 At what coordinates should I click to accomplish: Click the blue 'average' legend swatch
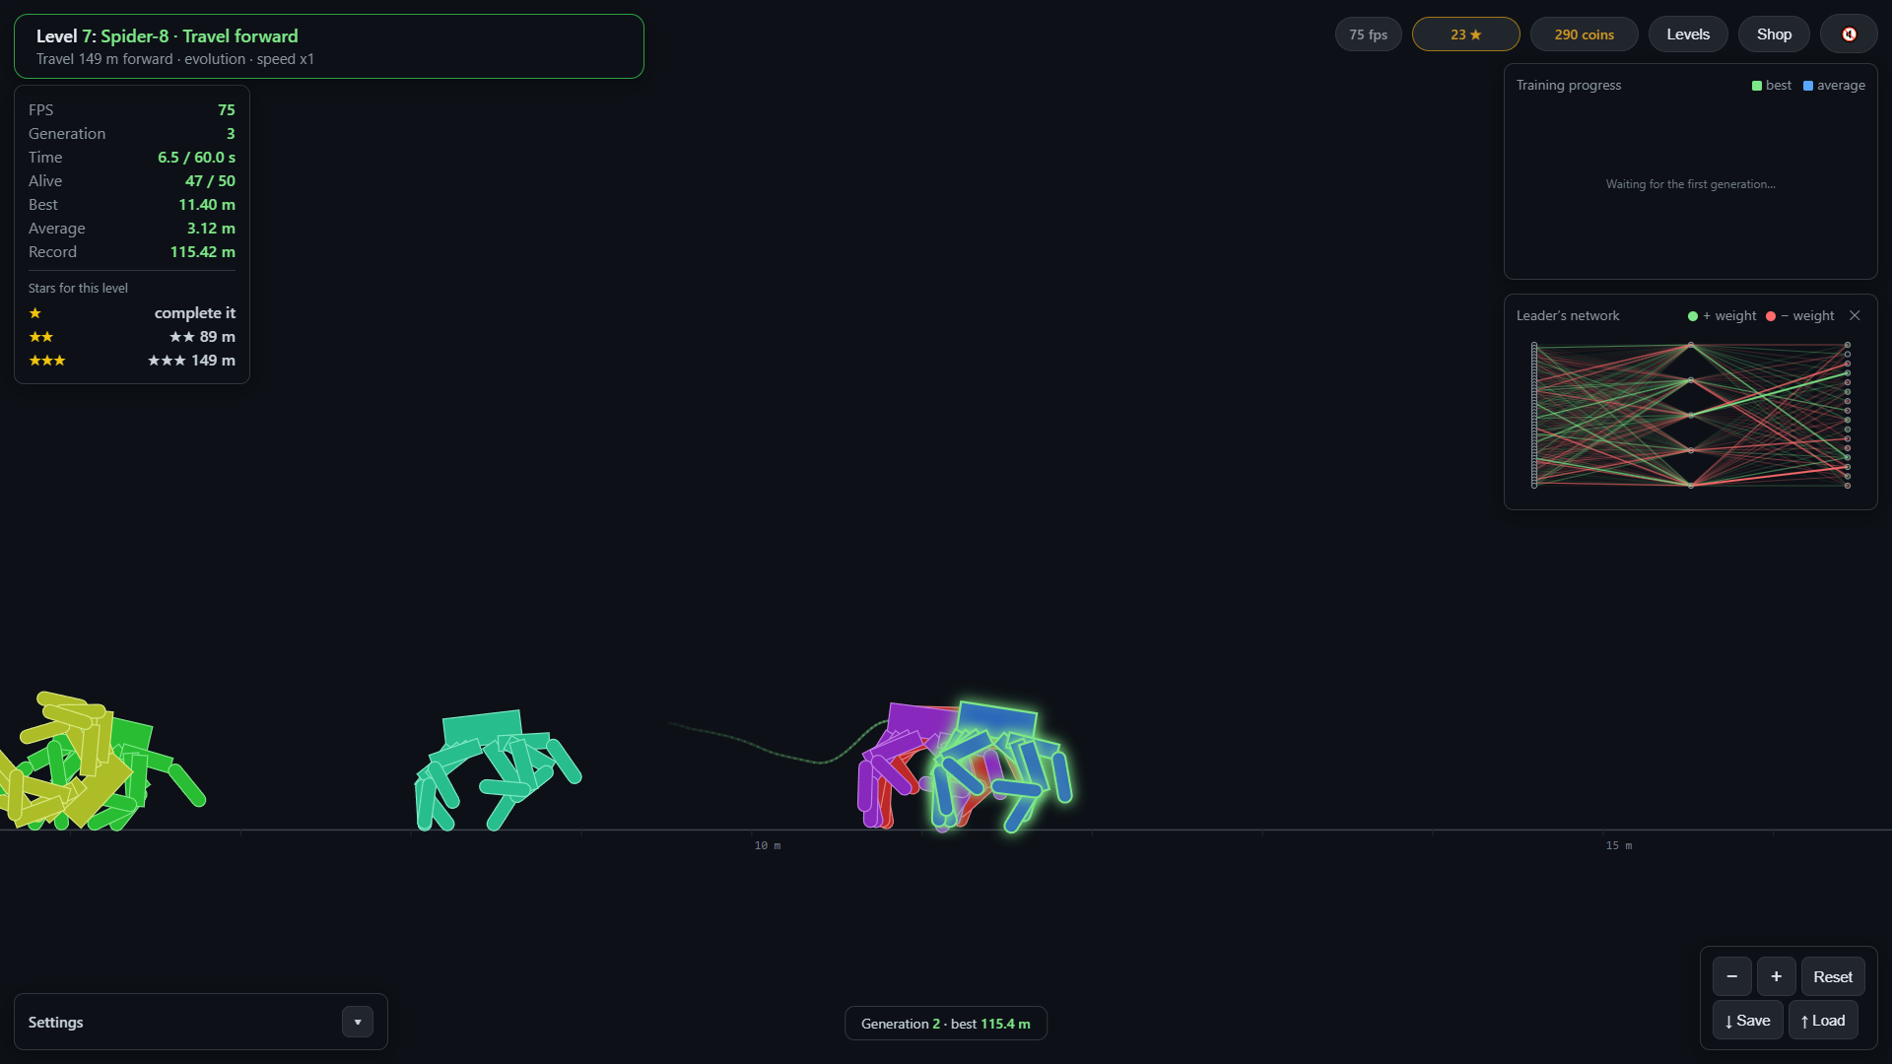1808,86
